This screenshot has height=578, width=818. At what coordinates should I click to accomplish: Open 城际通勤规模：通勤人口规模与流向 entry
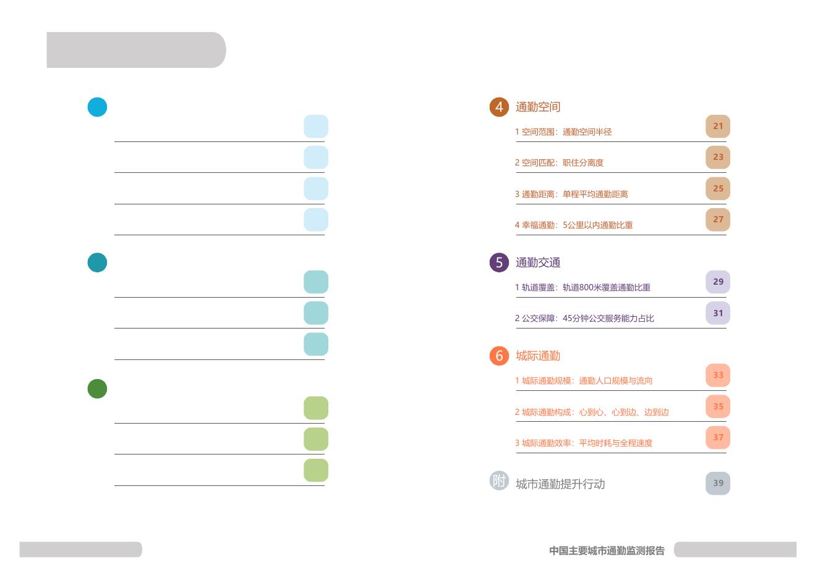click(x=584, y=381)
